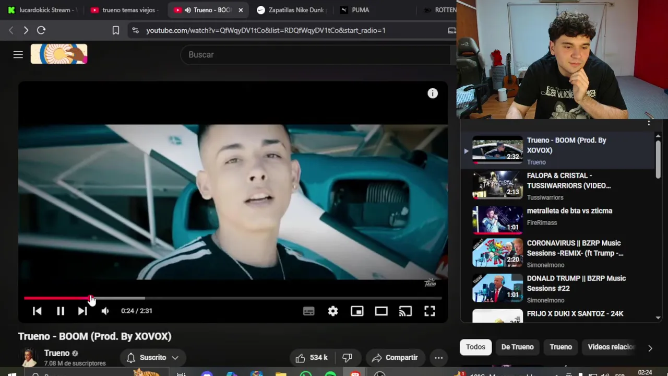Cast the video to a TV
The height and width of the screenshot is (376, 668).
point(405,311)
